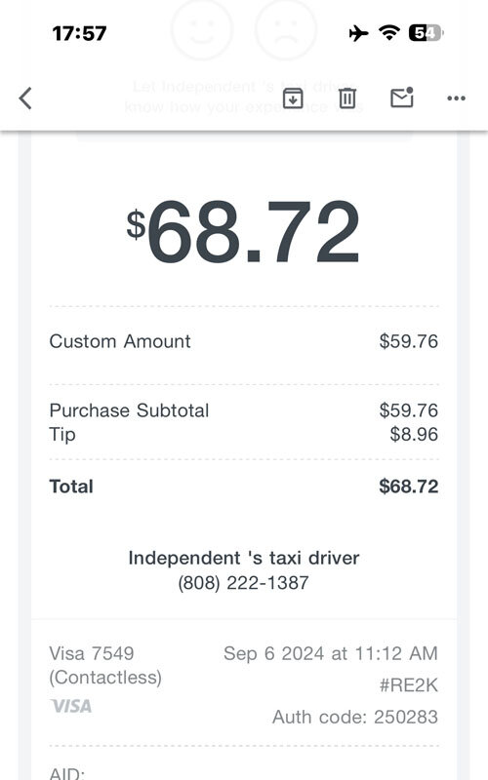
Task: Tap the VISA card logo
Action: pyautogui.click(x=70, y=706)
